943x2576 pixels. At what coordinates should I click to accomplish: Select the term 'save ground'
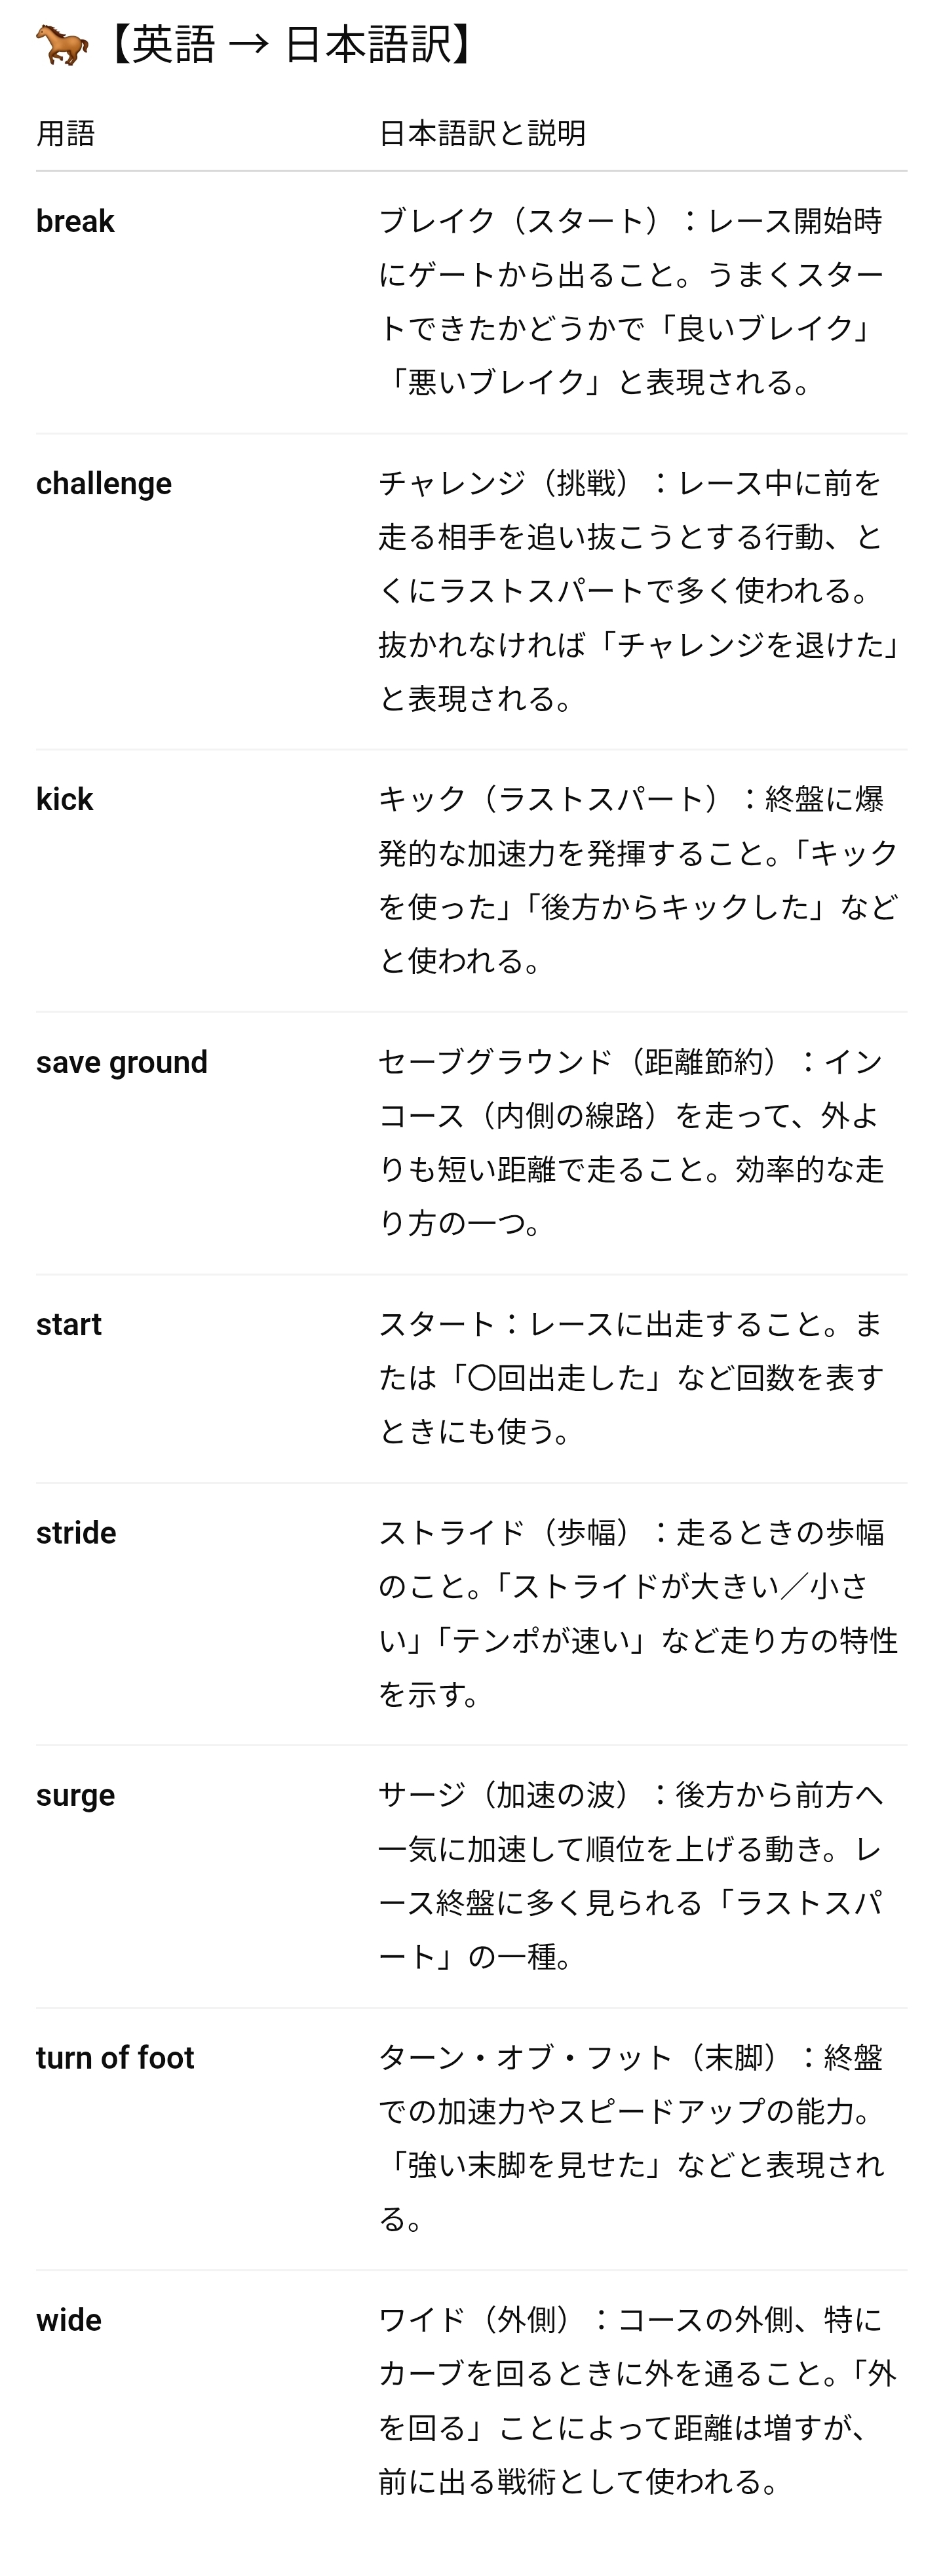pyautogui.click(x=122, y=1062)
